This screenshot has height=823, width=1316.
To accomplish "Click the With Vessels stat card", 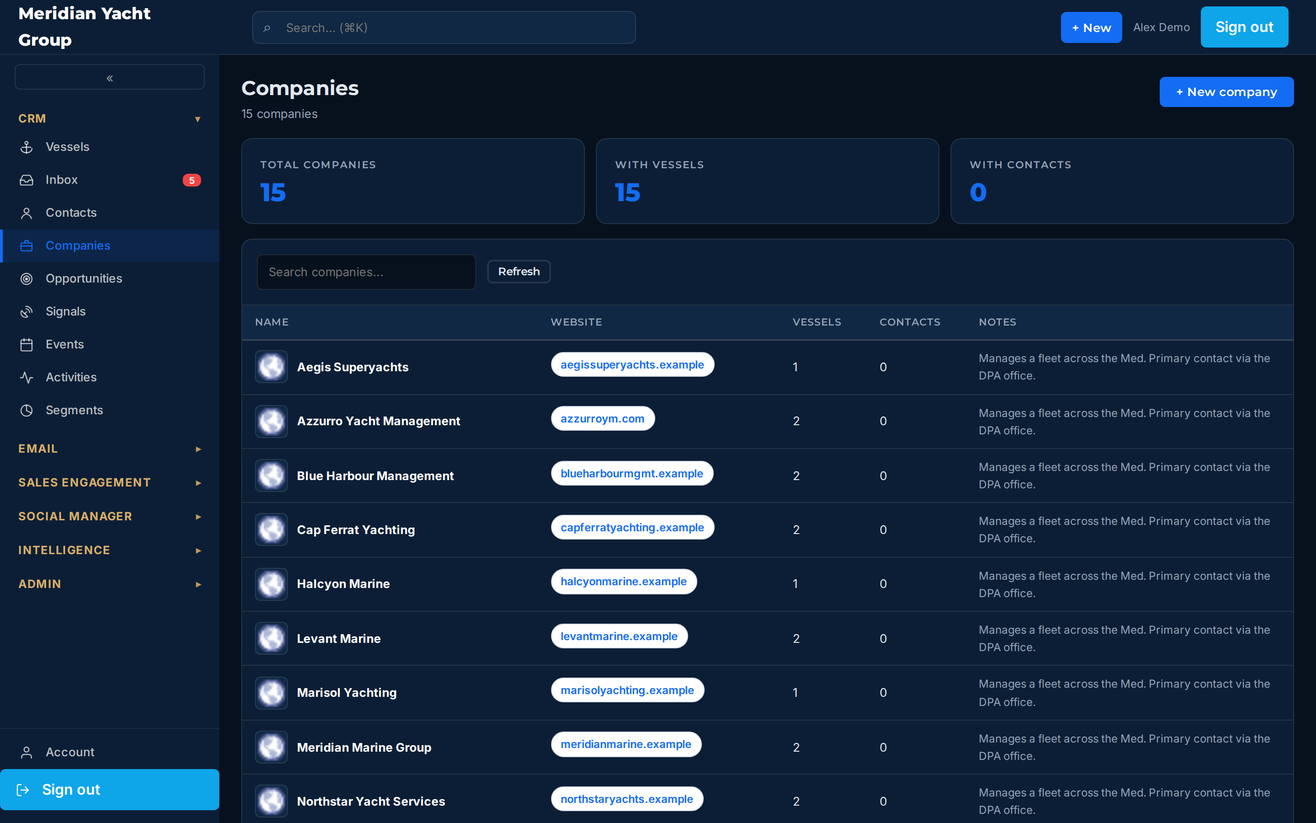I will click(767, 181).
